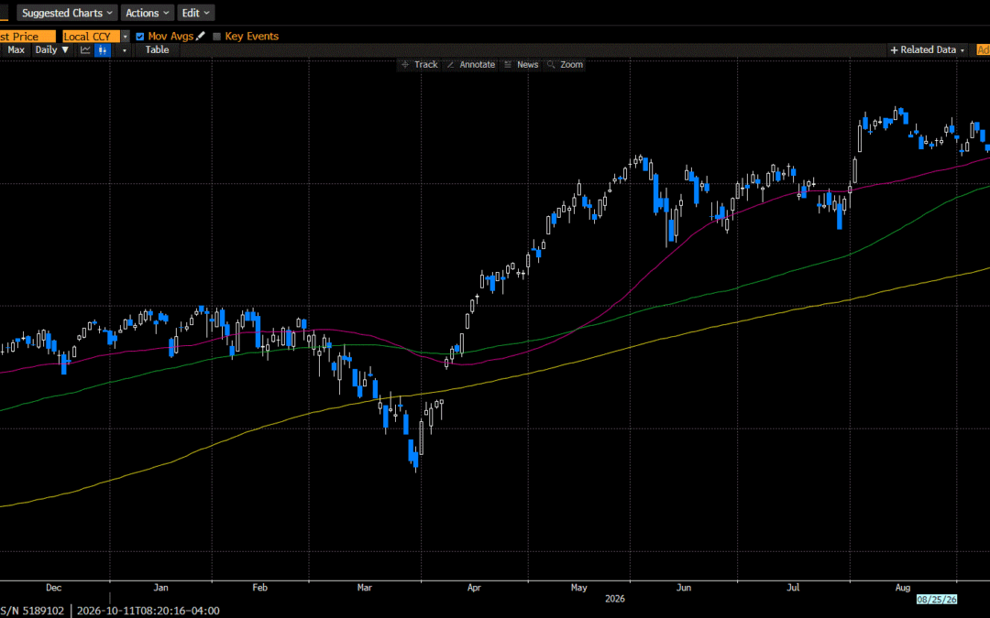Open the chart News tool
The height and width of the screenshot is (618, 990).
521,64
